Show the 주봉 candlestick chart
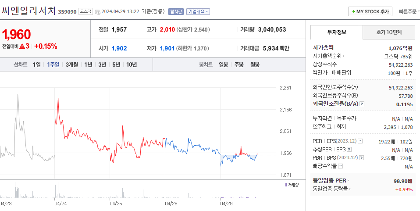Screen dimensions: 420x211 (239, 64)
